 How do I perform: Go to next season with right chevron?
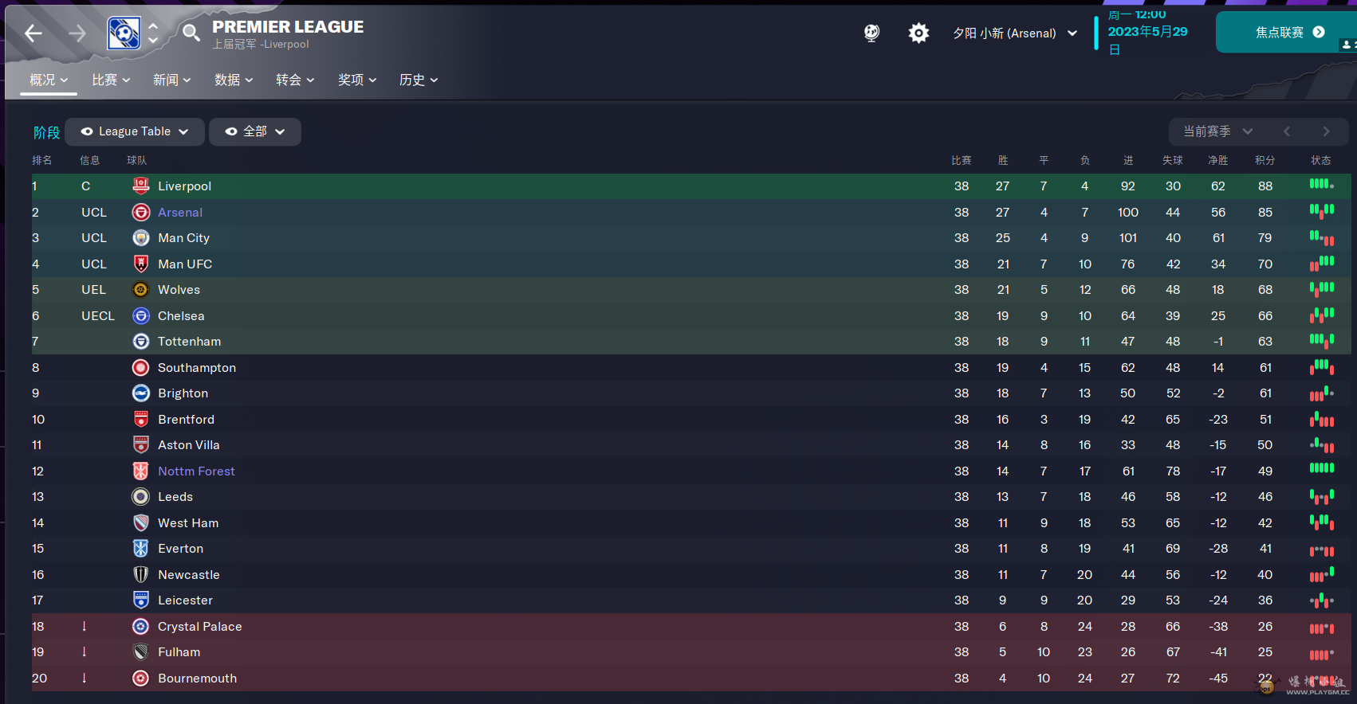pos(1326,131)
